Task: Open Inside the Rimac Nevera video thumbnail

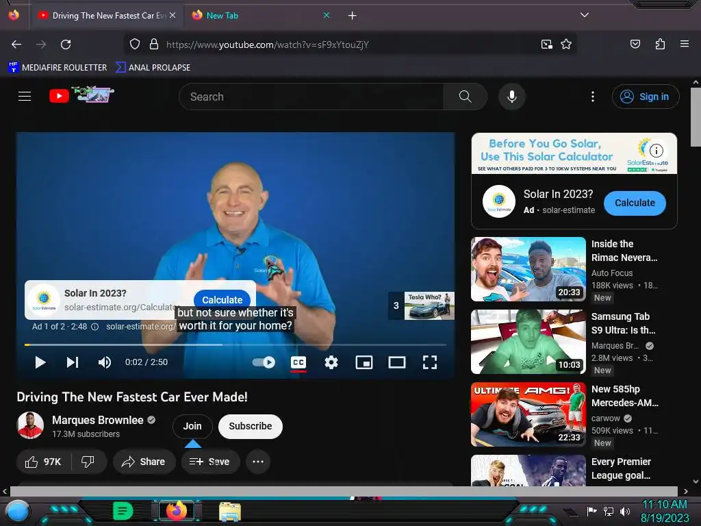Action: [528, 269]
